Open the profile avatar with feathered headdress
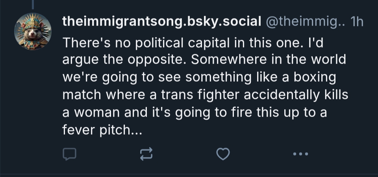Viewport: 378px width, 177px height. (x=33, y=31)
